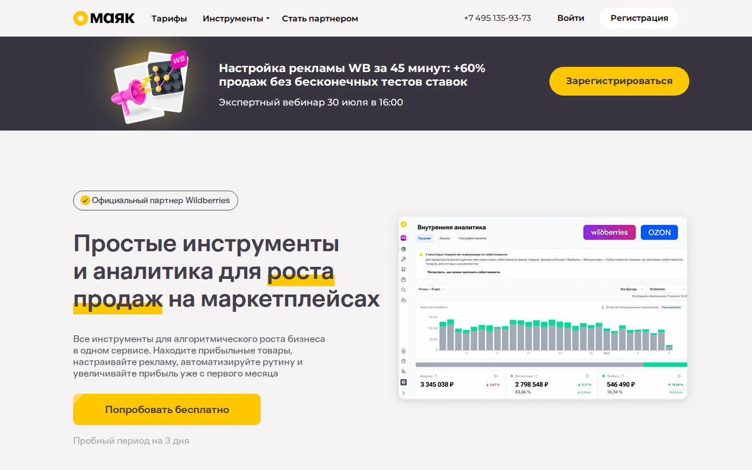This screenshot has width=752, height=470.
Task: Toggle the eye icon on Прибыль card
Action: click(679, 376)
